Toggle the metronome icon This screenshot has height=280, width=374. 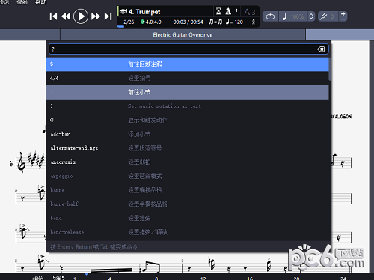[x=228, y=11]
